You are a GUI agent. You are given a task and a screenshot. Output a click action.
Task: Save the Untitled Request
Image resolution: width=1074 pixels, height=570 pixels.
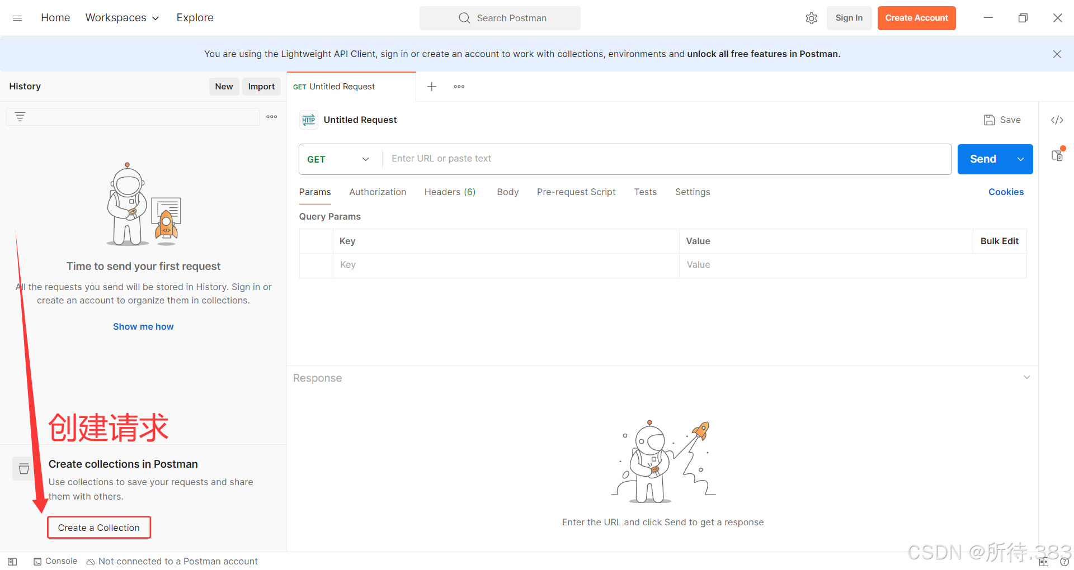tap(1002, 120)
